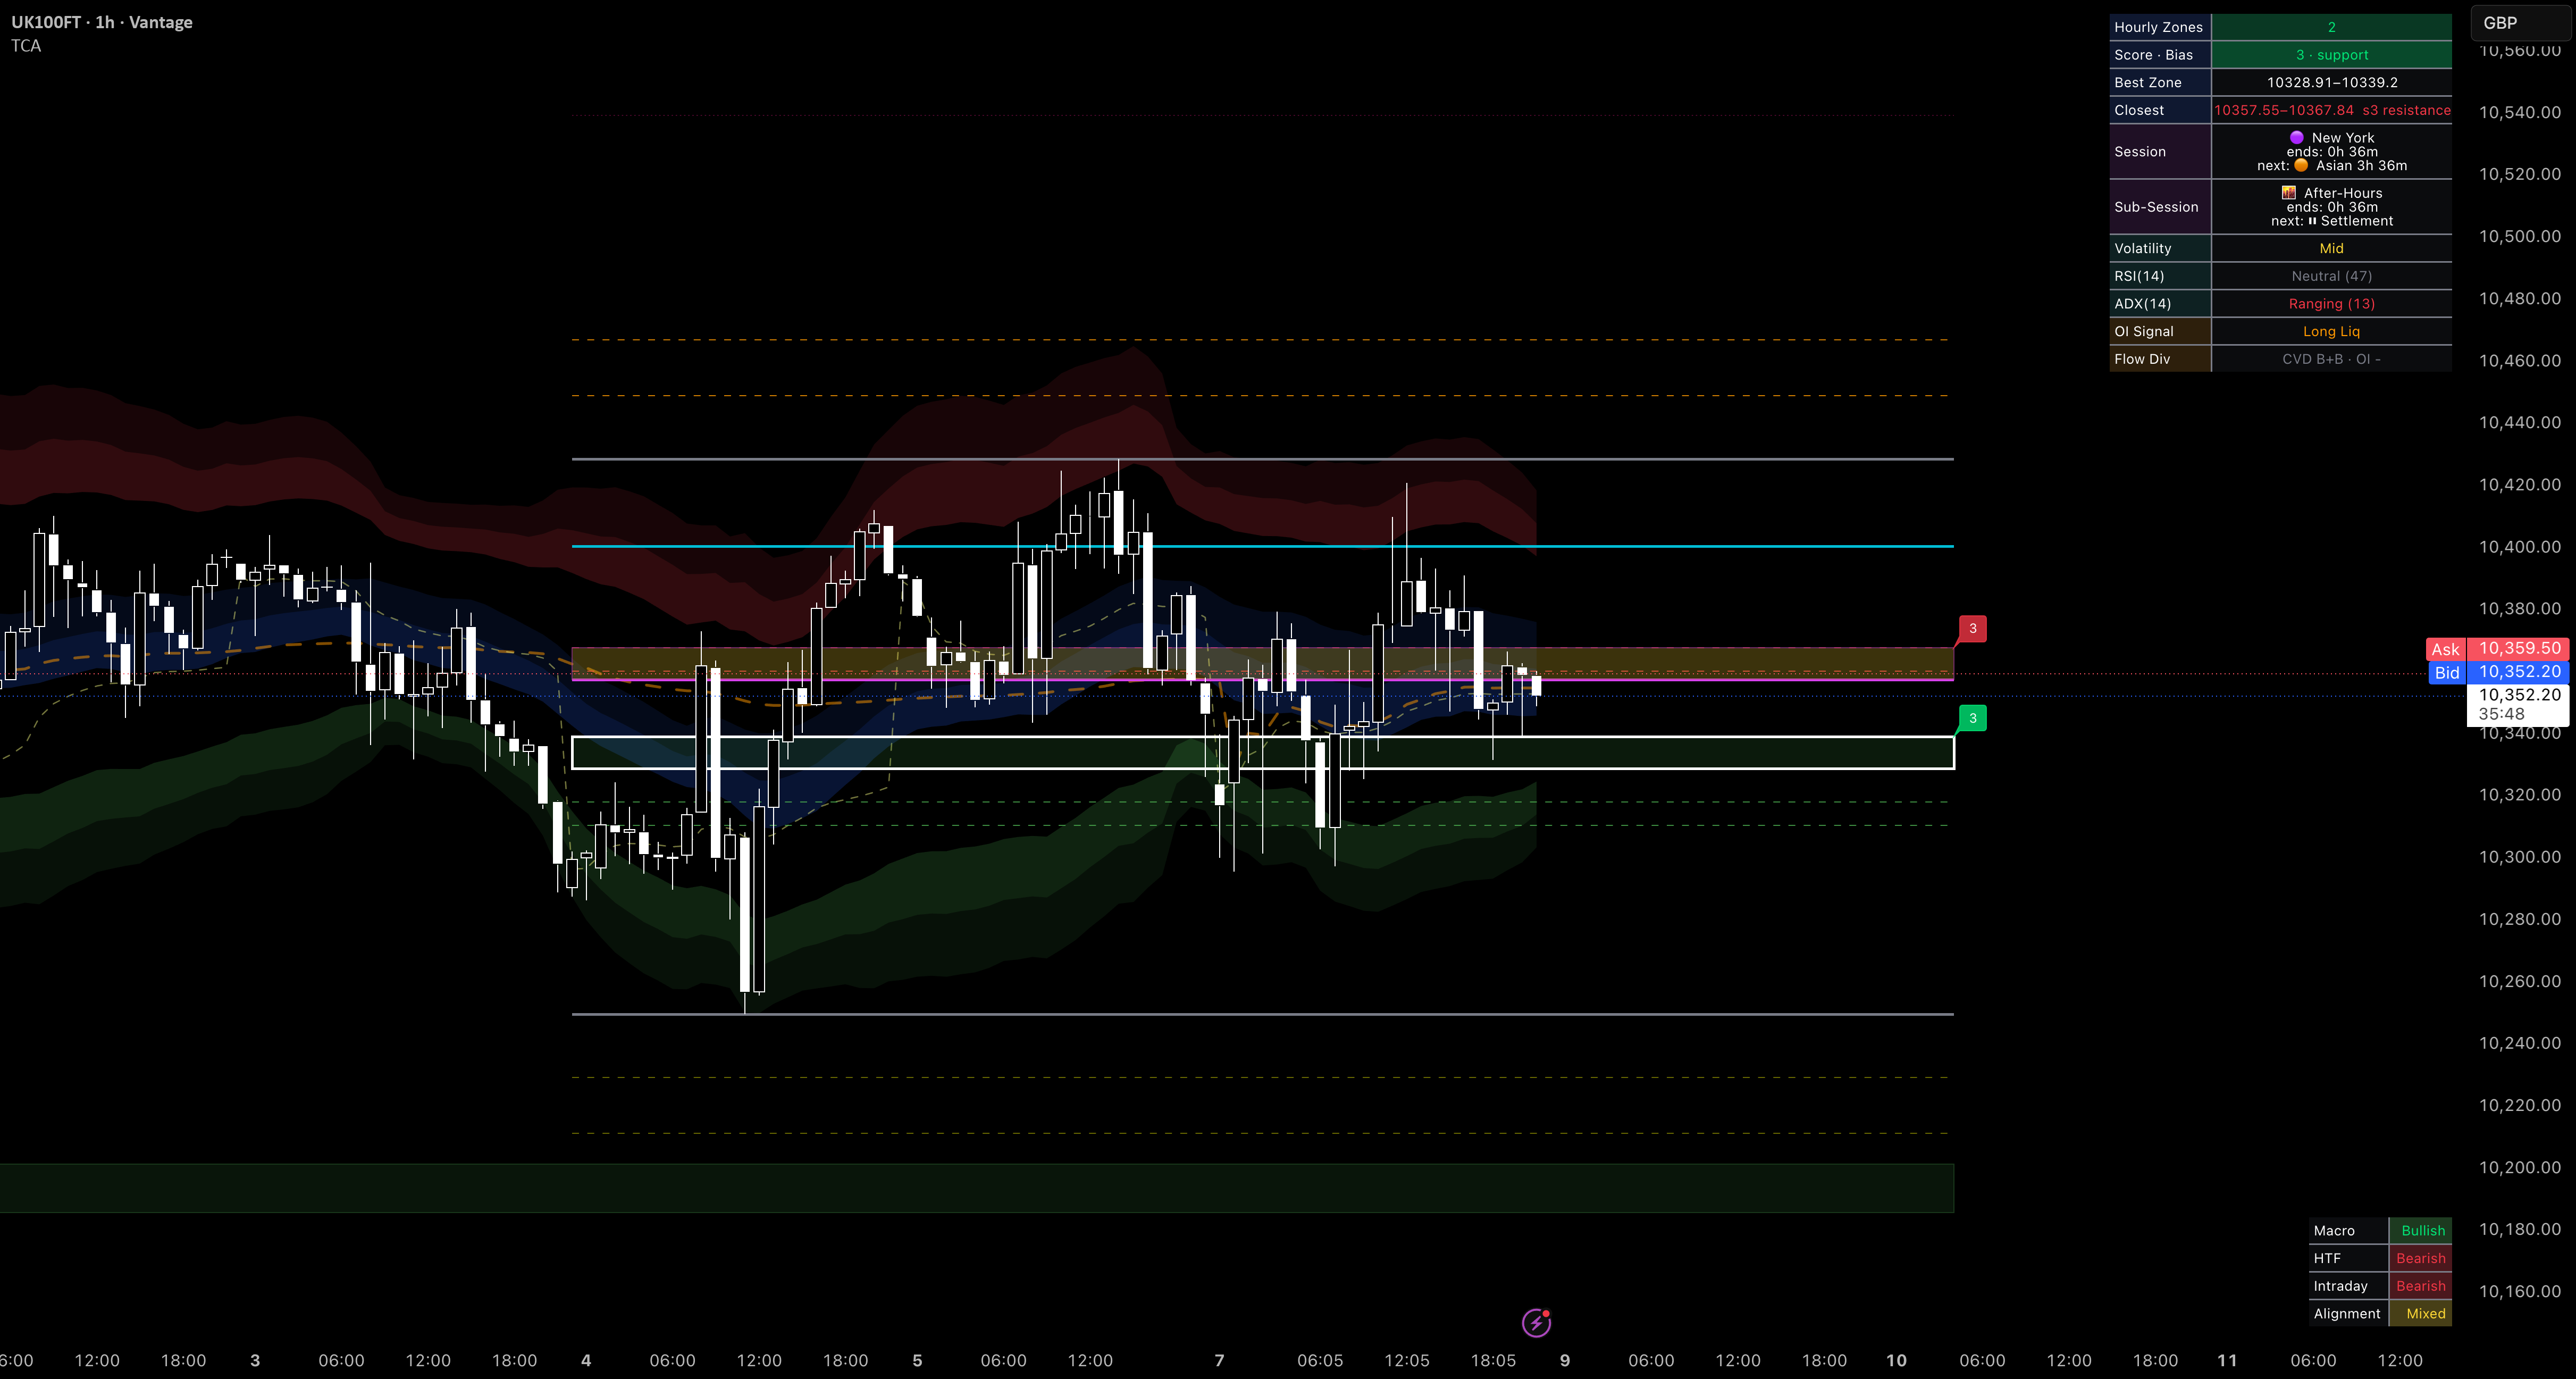Click the lightning events icon near the time axis
Image resolution: width=2576 pixels, height=1379 pixels.
click(1536, 1323)
